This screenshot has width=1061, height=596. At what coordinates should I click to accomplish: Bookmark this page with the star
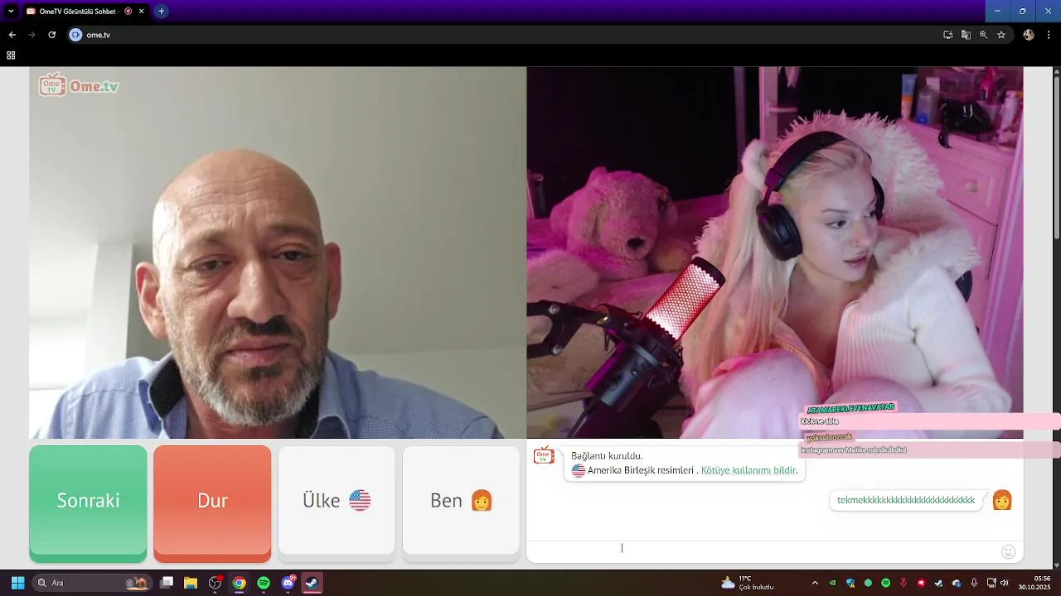coord(1001,35)
